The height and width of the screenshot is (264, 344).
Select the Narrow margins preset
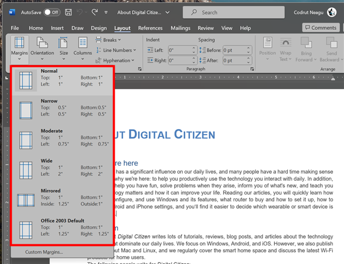62,110
